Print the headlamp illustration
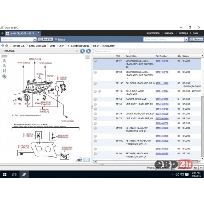The width and height of the screenshot is (204, 204). point(79,160)
